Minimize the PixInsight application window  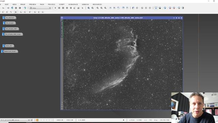(208, 1)
